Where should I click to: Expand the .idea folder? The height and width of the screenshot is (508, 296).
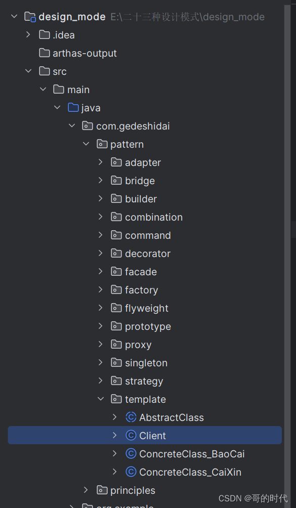point(28,34)
